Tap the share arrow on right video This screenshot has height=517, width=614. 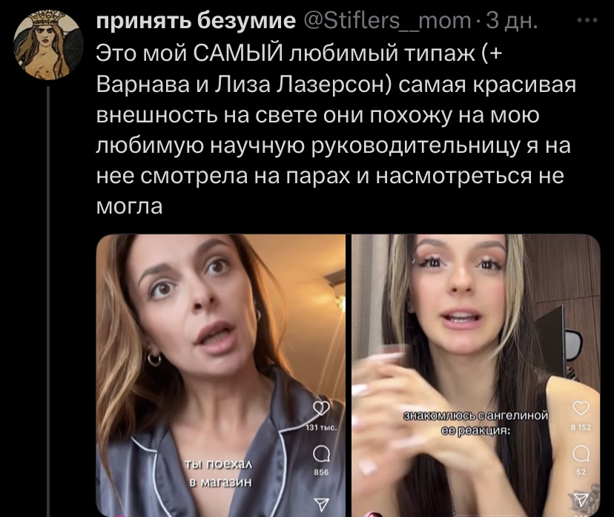click(581, 499)
